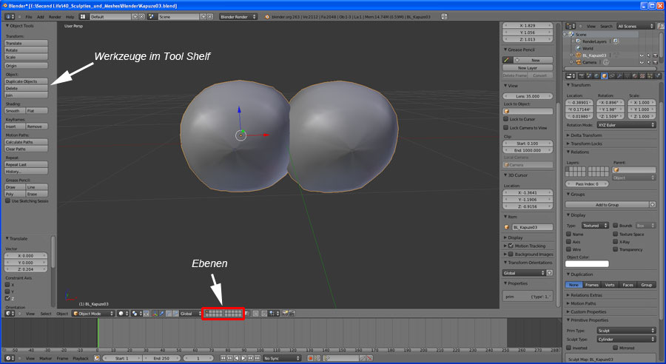
Task: Hide BL_Kapuze03 using its eye icon
Action: pos(641,55)
